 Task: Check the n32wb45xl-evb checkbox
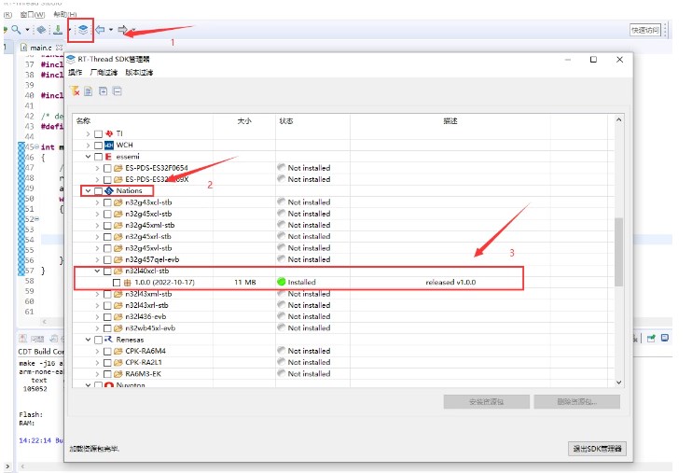click(x=107, y=328)
